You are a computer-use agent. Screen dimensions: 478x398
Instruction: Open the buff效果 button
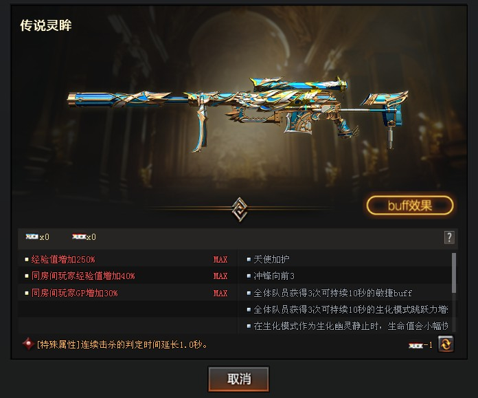click(410, 206)
